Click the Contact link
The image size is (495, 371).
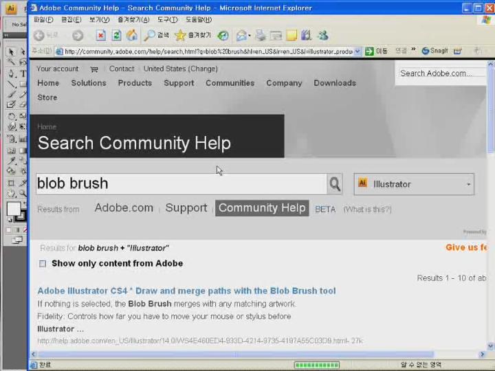pyautogui.click(x=122, y=69)
